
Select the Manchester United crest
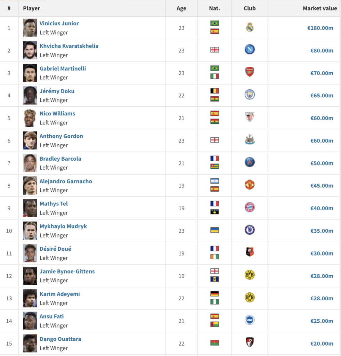coord(250,185)
